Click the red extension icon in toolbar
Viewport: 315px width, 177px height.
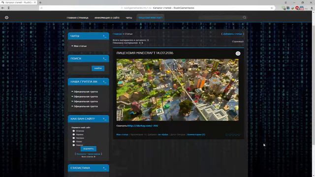coord(297,8)
